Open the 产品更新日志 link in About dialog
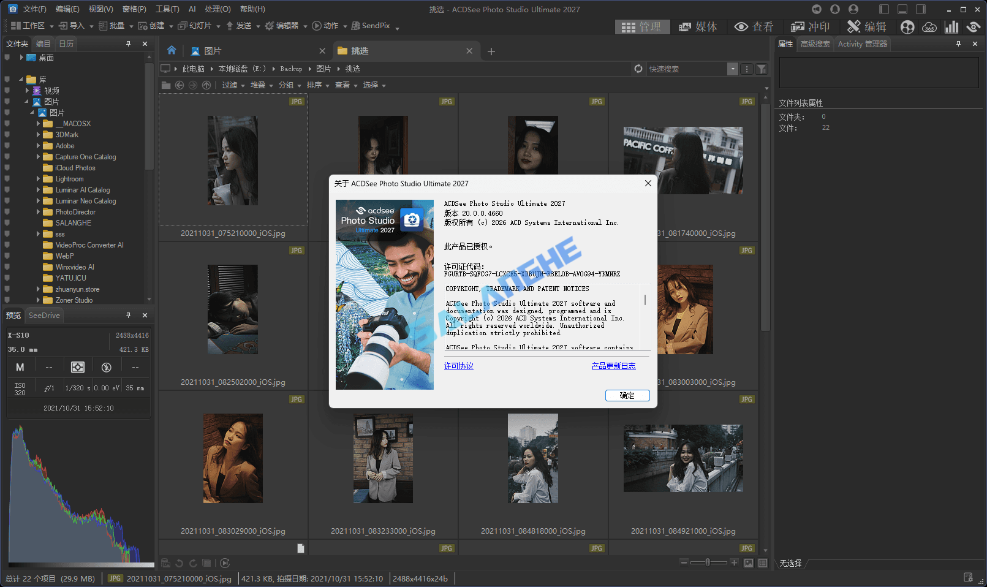Viewport: 987px width, 587px height. (614, 366)
